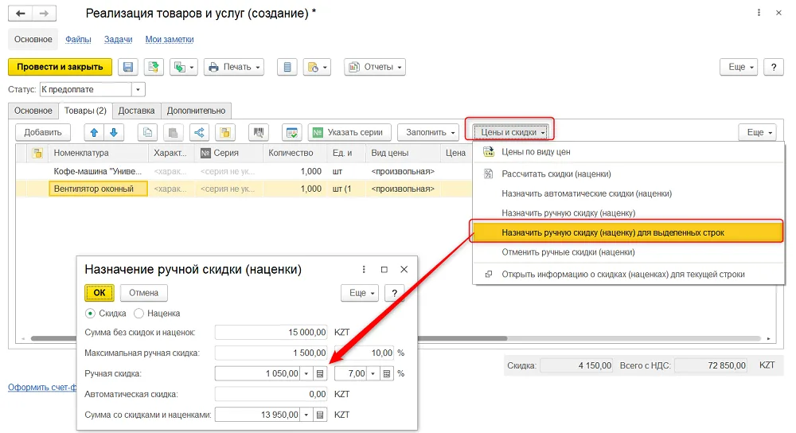Screen dimensions: 796x433
Task: Move row up with blue up arrow
Action: (x=94, y=132)
